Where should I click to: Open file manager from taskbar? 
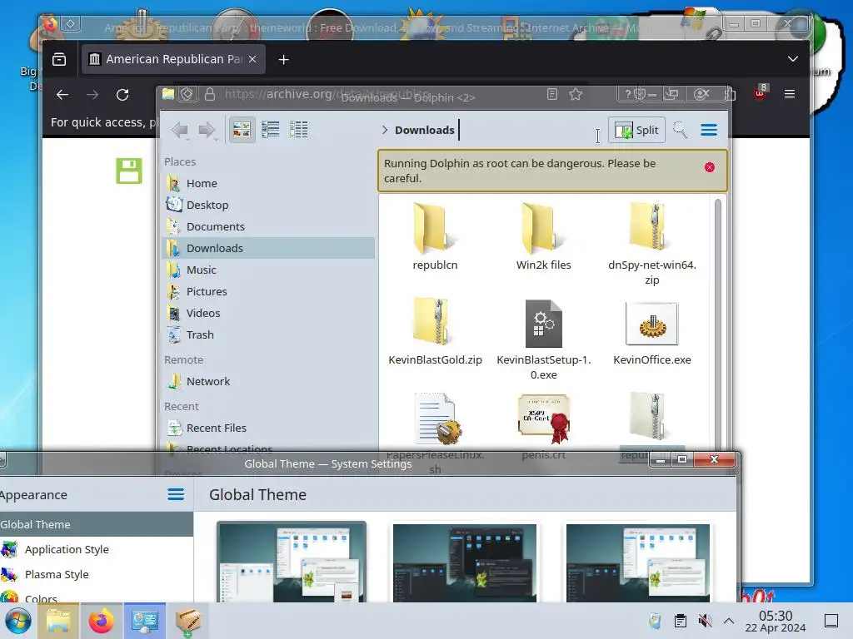tap(58, 621)
